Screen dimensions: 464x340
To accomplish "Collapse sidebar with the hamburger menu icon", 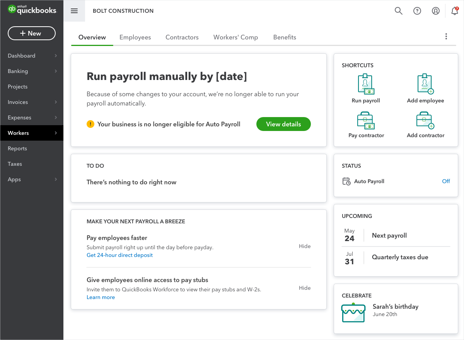I will (x=74, y=11).
